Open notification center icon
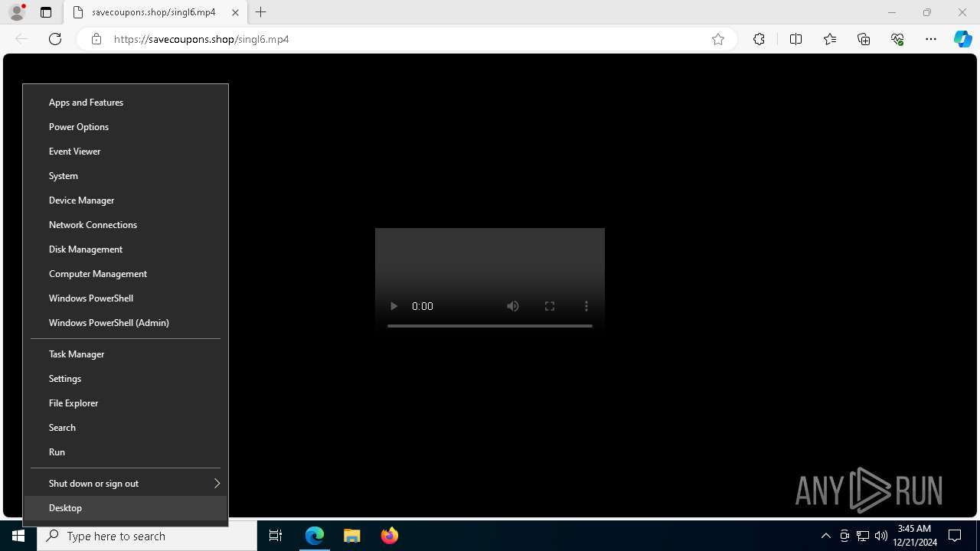 pyautogui.click(x=955, y=536)
